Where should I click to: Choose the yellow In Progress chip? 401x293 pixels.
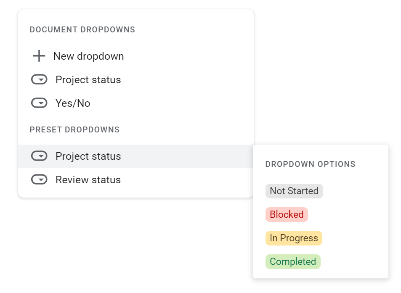[x=294, y=238]
